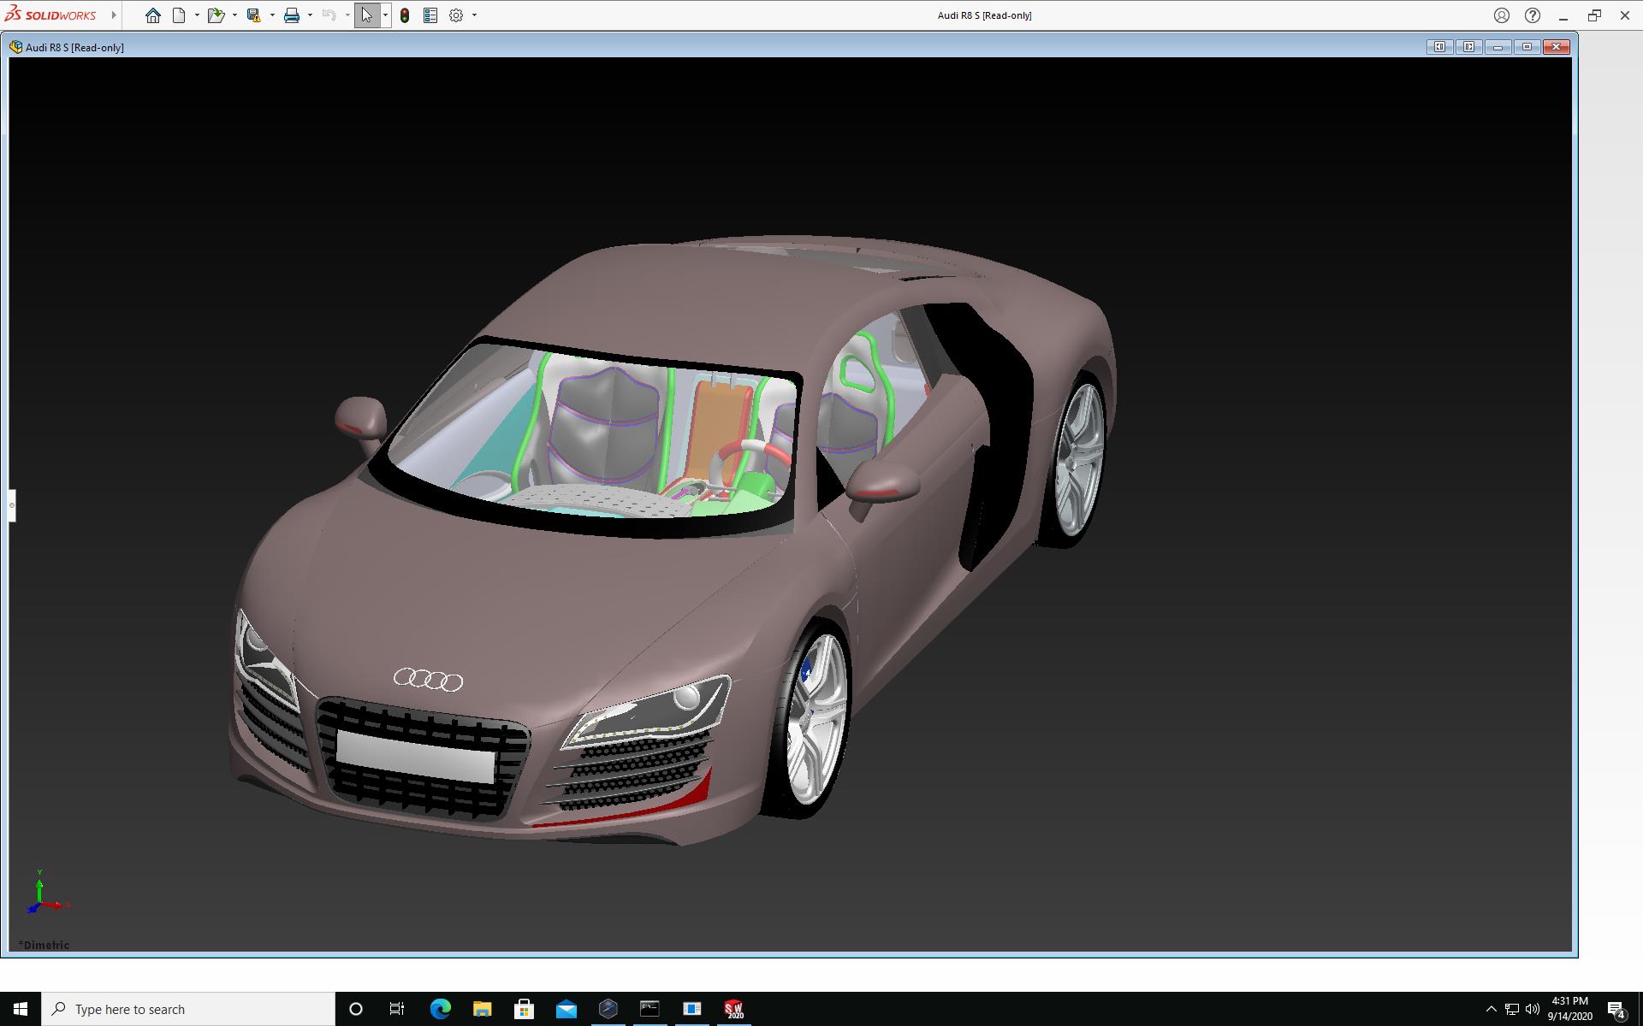Open Options using the gear icon

[456, 15]
